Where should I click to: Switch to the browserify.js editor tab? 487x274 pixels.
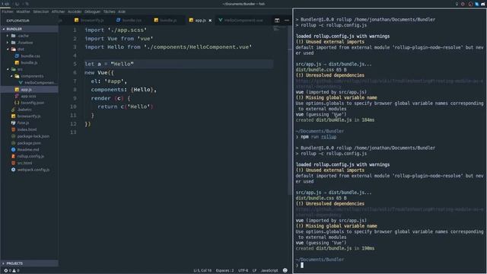coord(90,21)
